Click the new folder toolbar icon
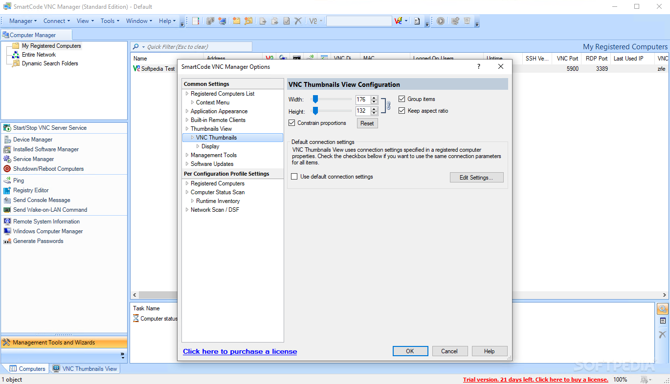This screenshot has width=670, height=384. click(x=237, y=21)
